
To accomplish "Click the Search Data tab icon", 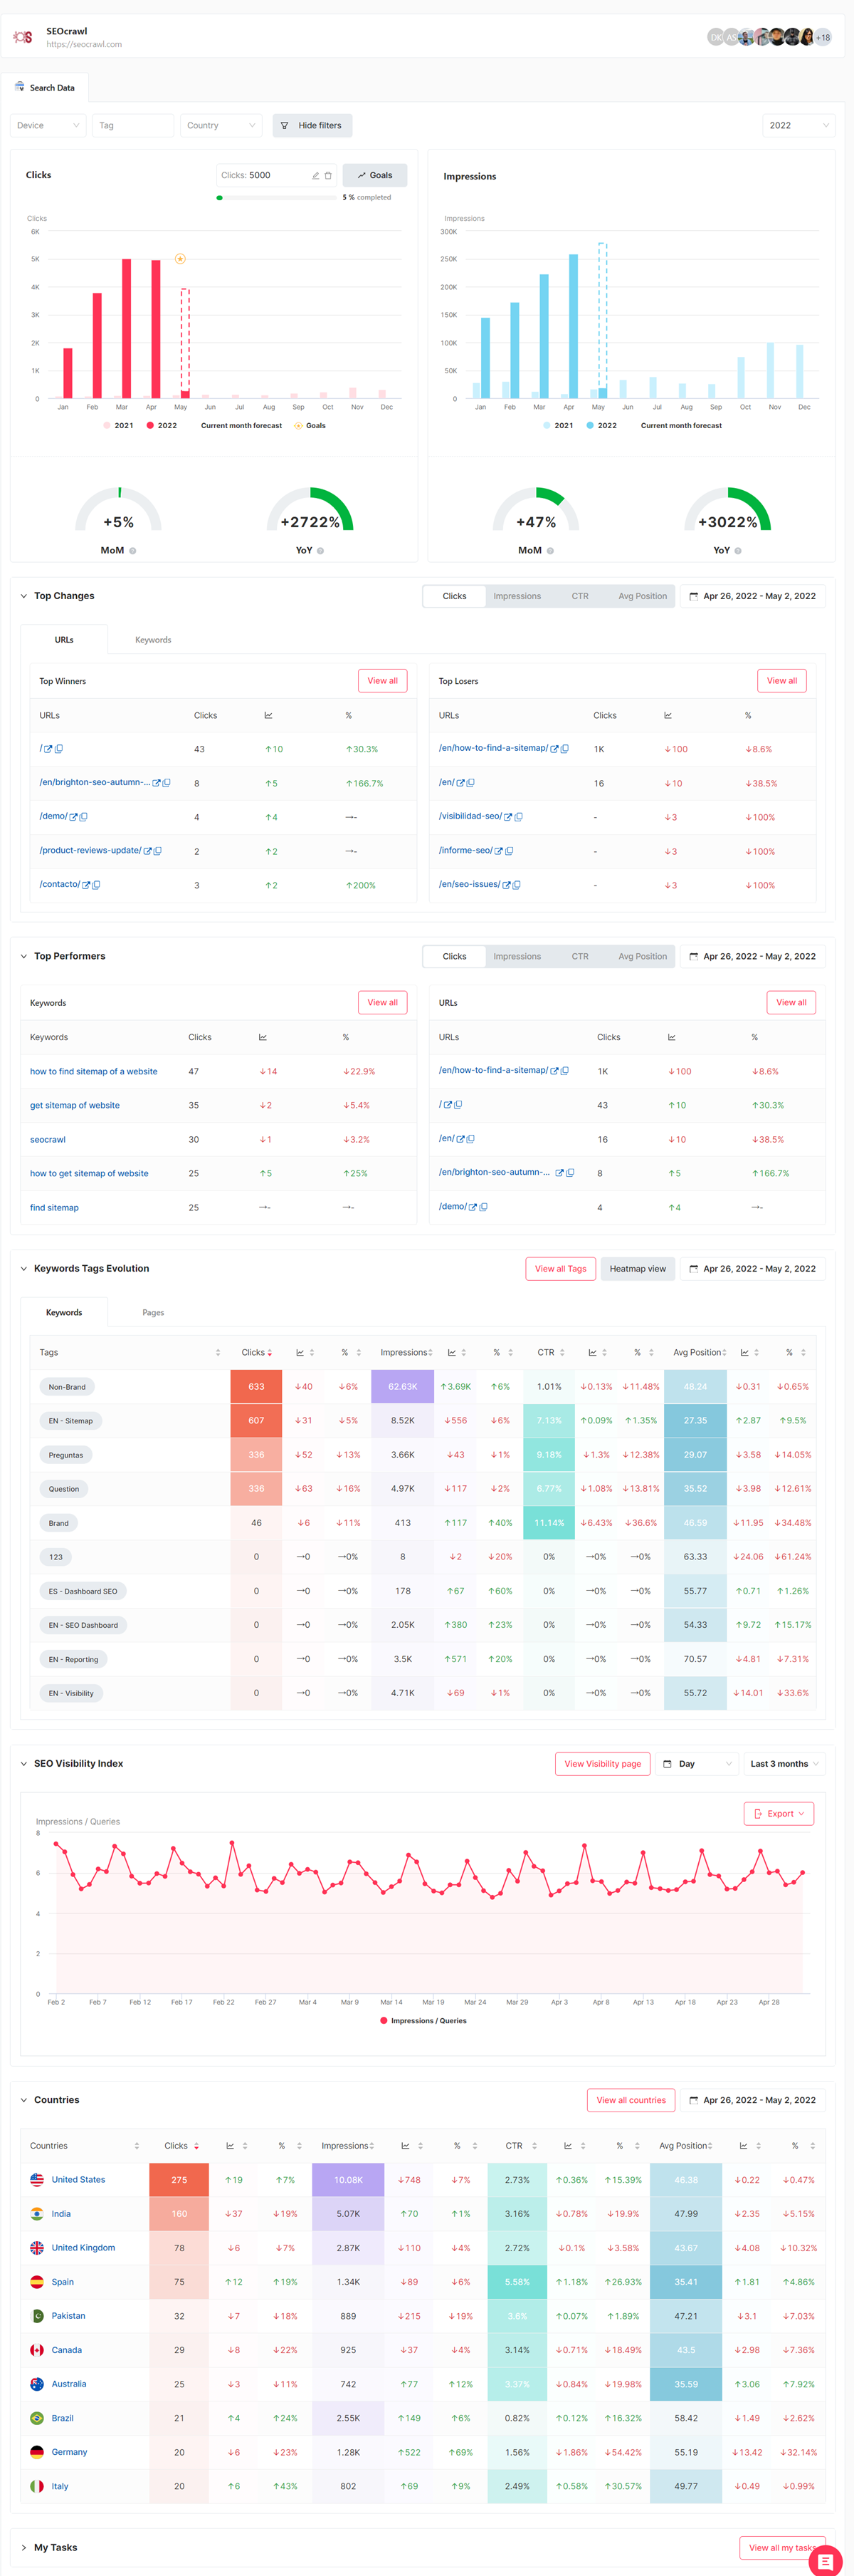I will pos(19,87).
